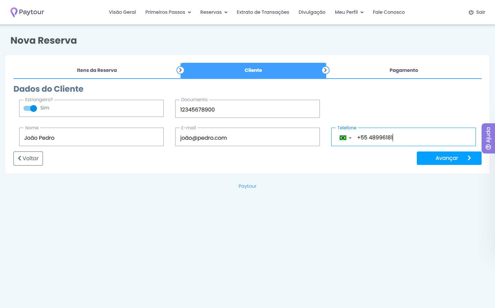The image size is (495, 308).
Task: Click the Voltar button
Action: coord(28,159)
